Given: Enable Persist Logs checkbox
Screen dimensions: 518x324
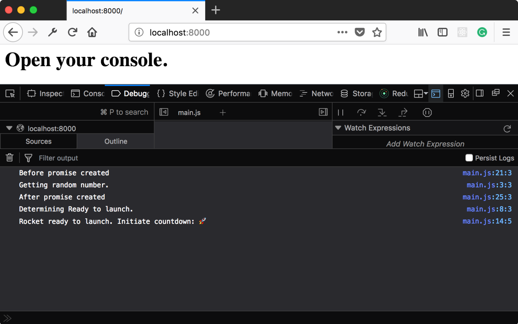Looking at the screenshot, I should [x=469, y=158].
